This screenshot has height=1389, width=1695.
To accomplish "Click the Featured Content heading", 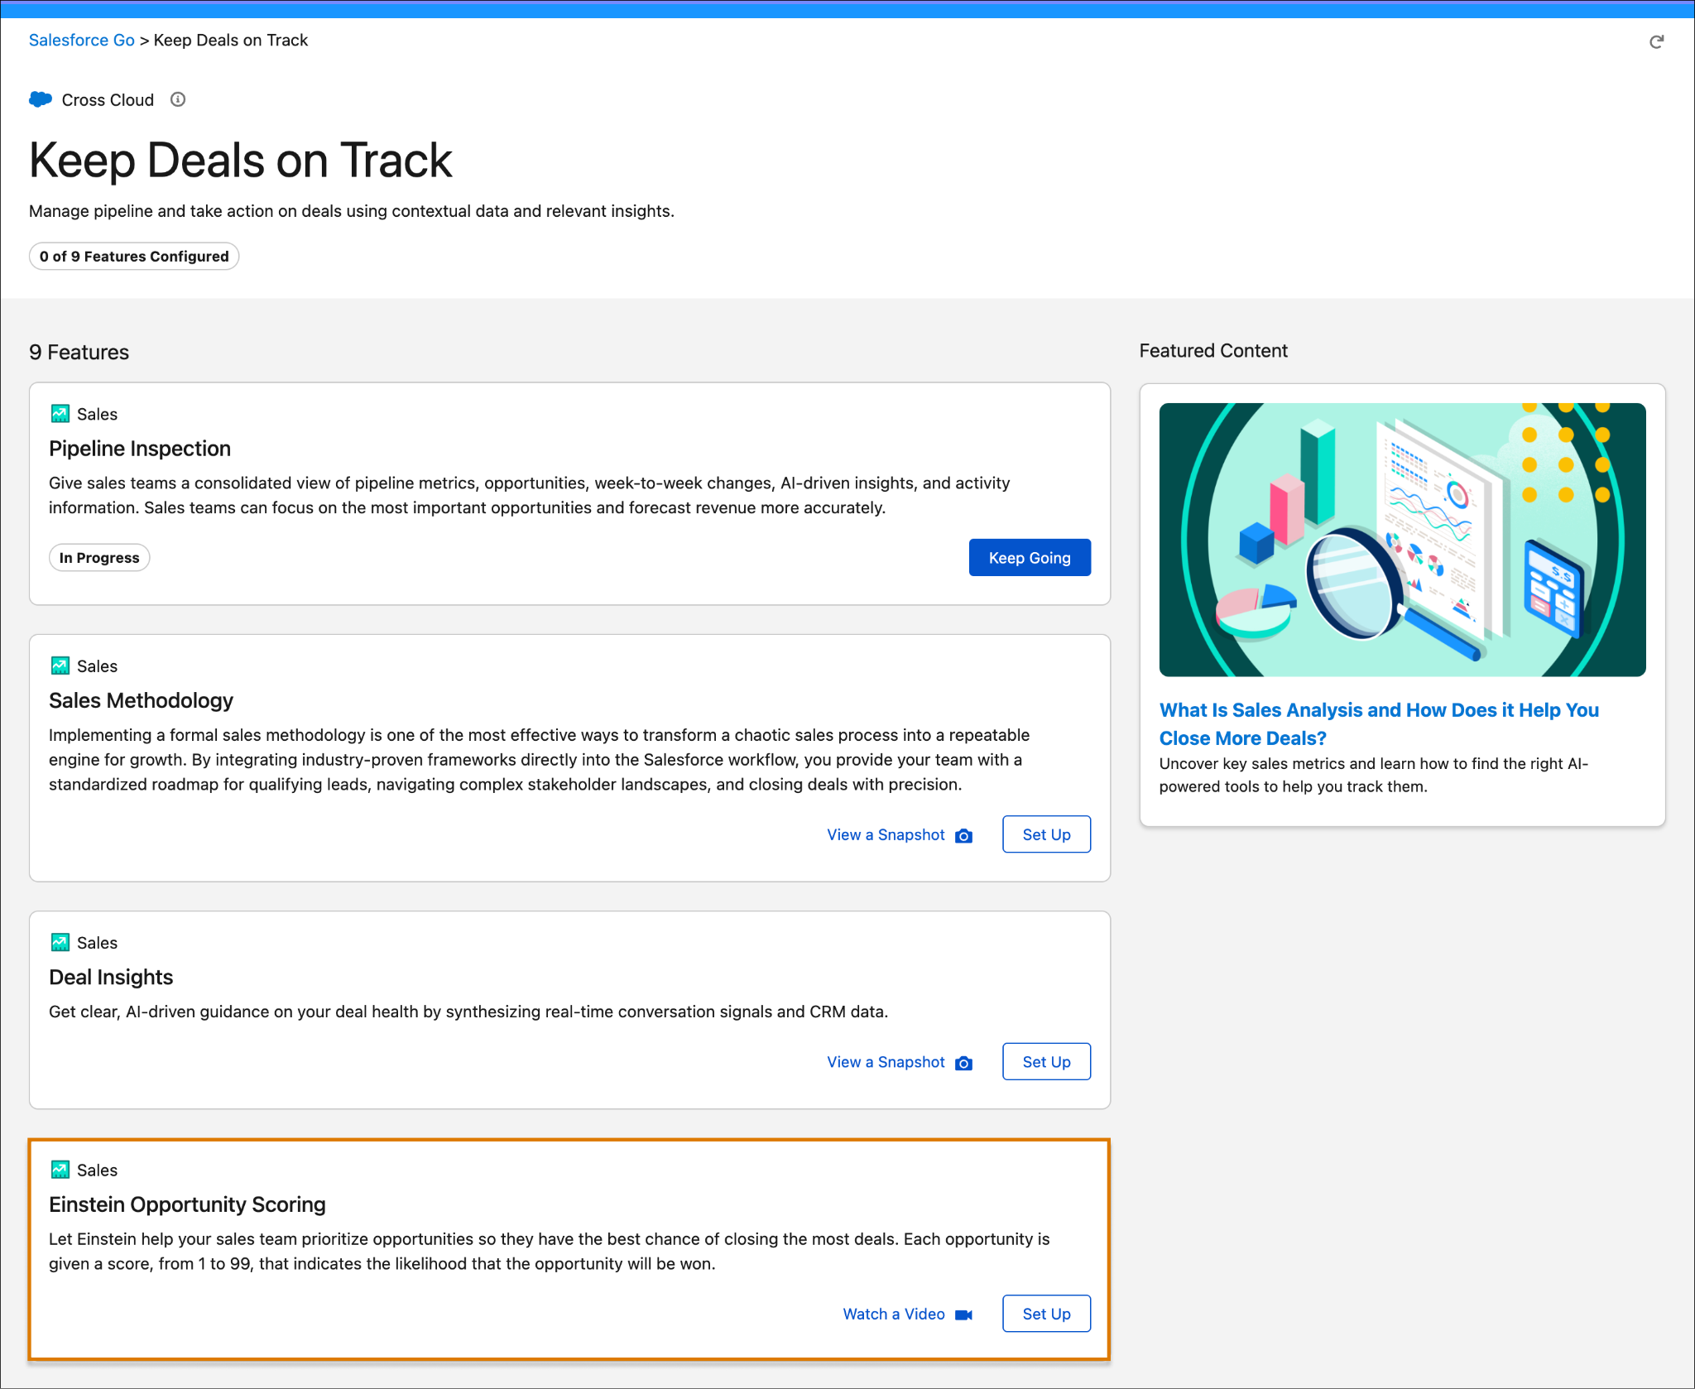I will (1213, 350).
